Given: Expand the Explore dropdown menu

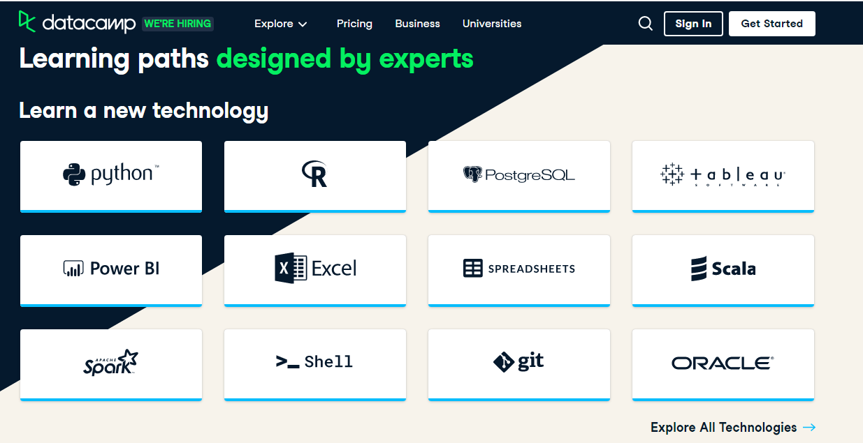Looking at the screenshot, I should click(281, 24).
